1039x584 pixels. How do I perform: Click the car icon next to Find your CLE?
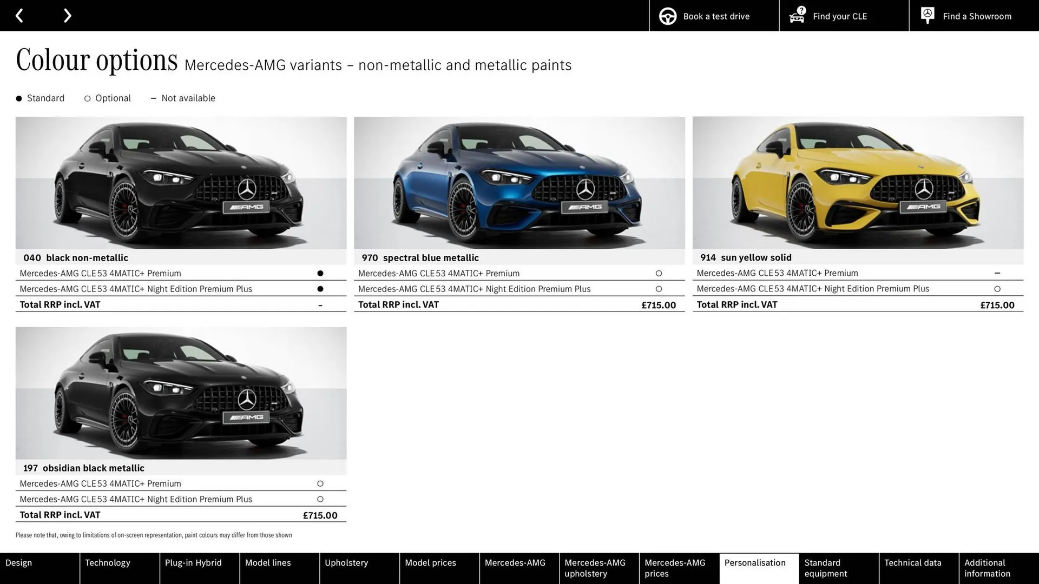pos(796,16)
